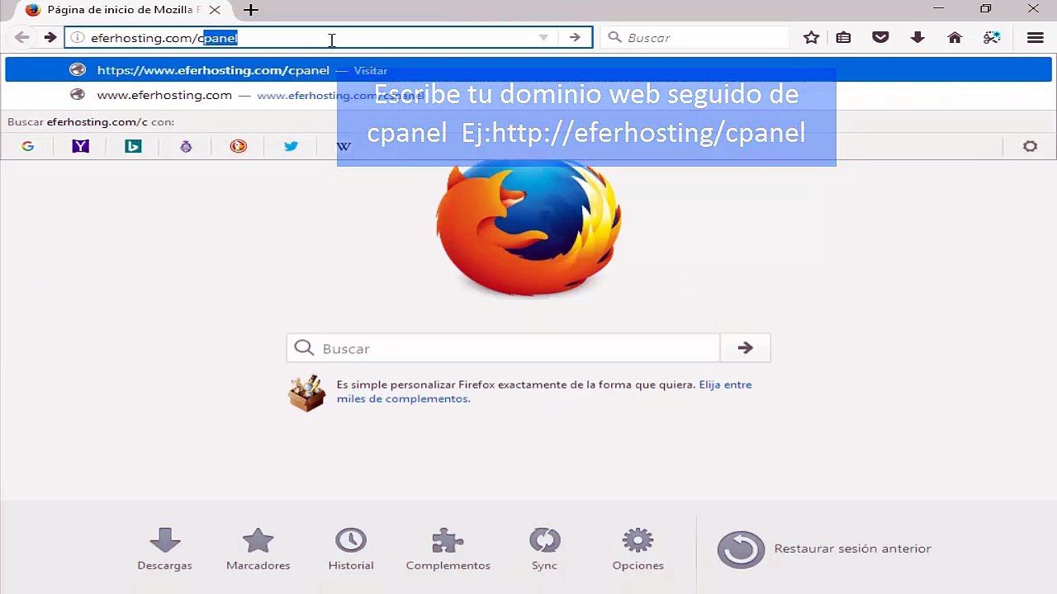
Task: Open the downloads arrow in toolbar
Action: [x=917, y=37]
